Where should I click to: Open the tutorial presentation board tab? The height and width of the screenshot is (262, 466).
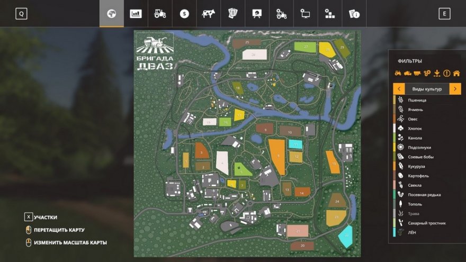point(257,14)
